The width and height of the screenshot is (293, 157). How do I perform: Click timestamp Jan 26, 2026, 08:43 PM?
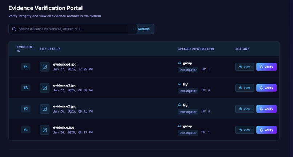click(73, 111)
